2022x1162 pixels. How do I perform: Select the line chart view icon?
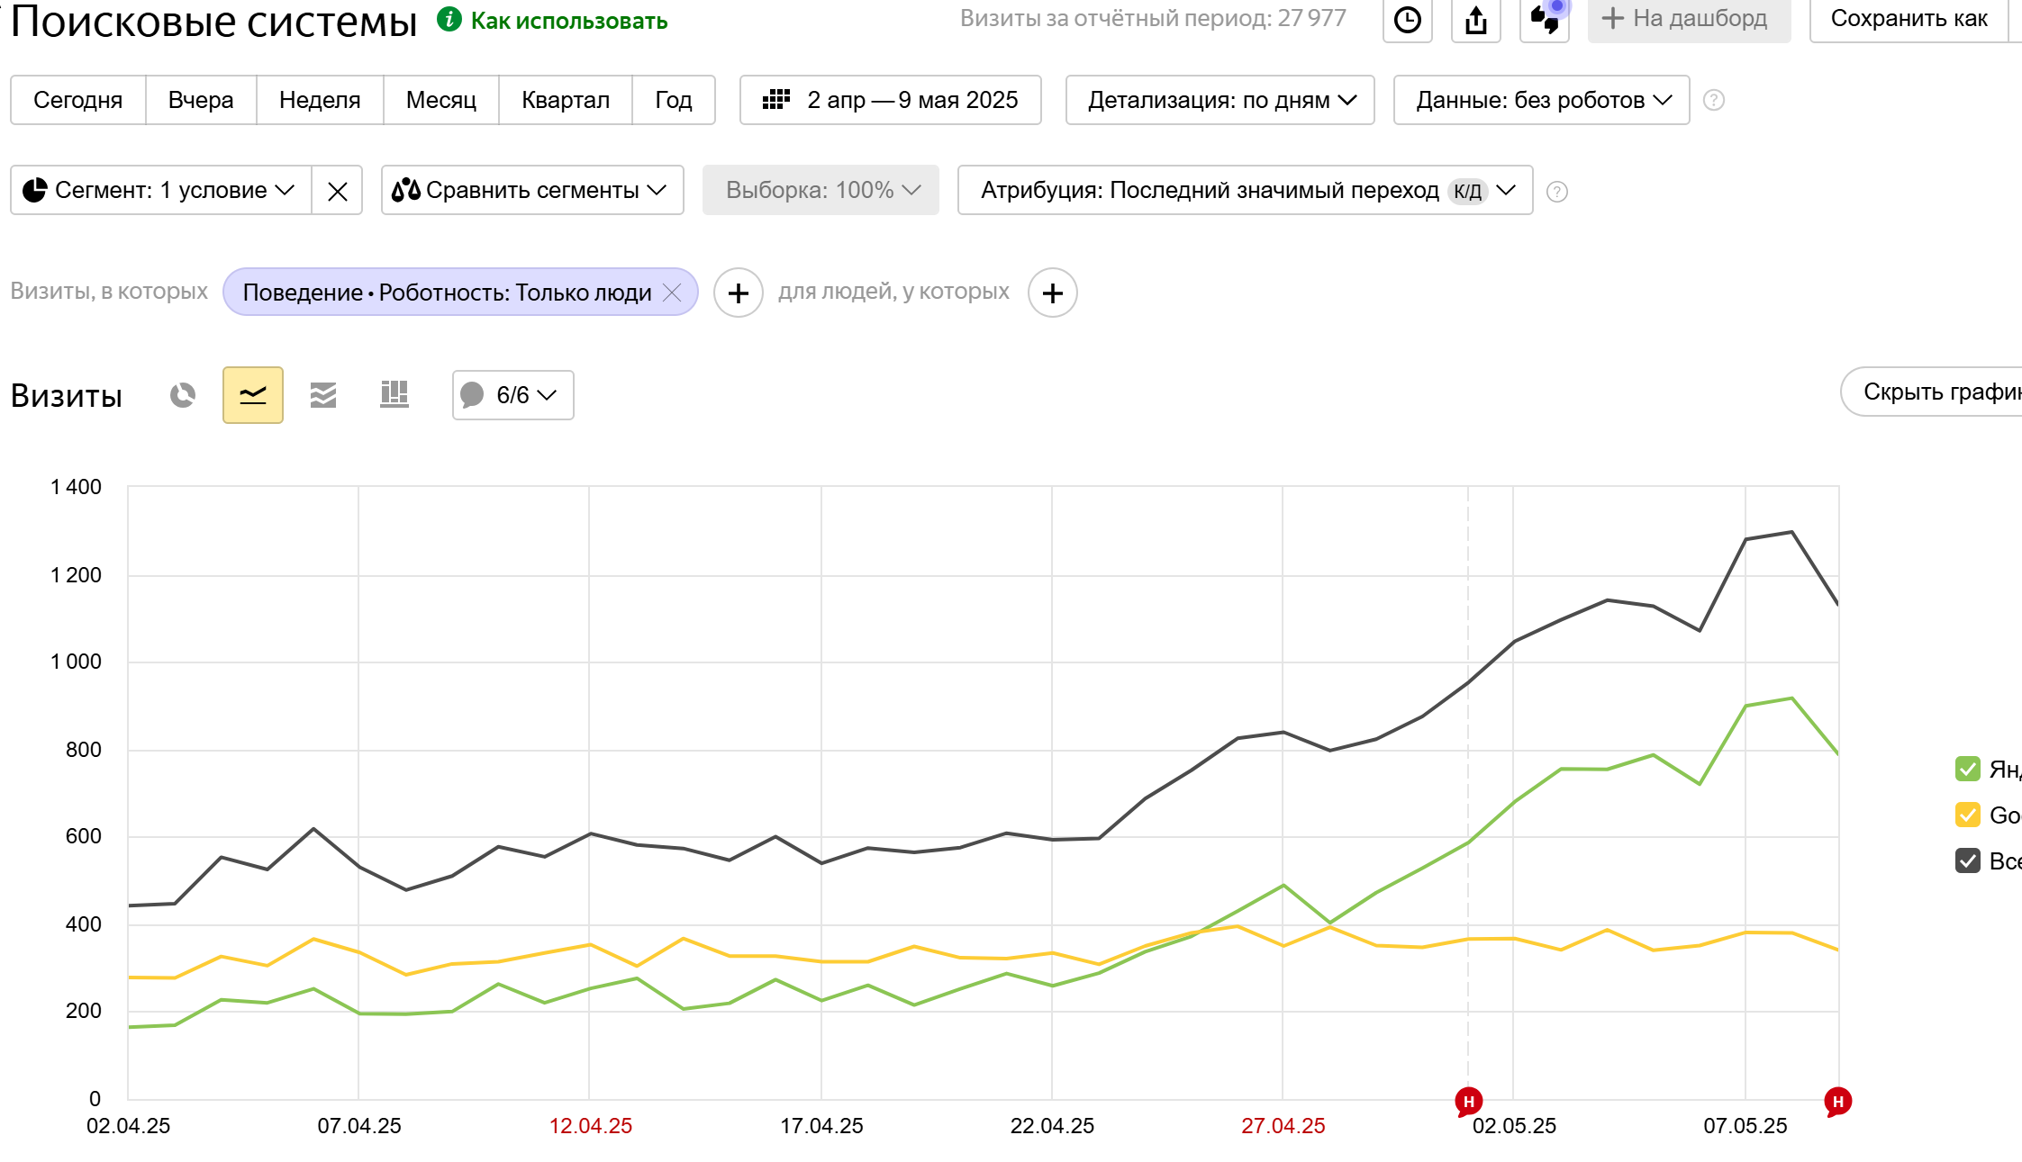[x=253, y=395]
